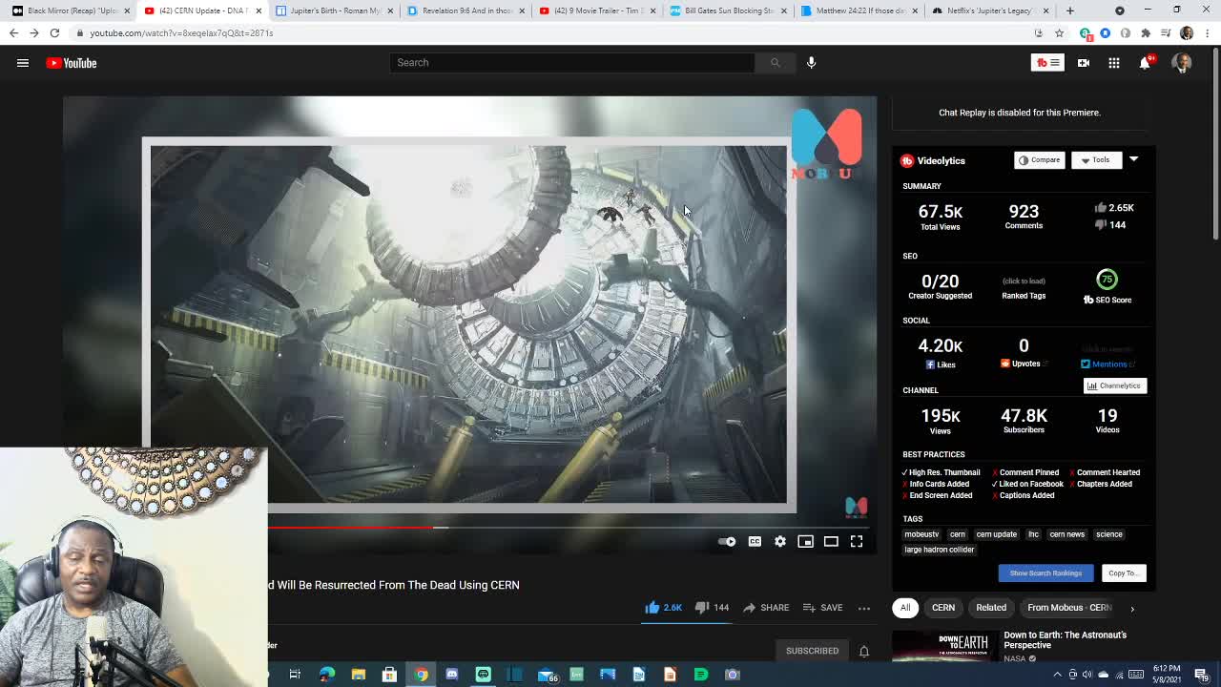Screen dimensions: 1221x687
Task: Select the 'From Mobeus - CERN' chip
Action: [1069, 608]
